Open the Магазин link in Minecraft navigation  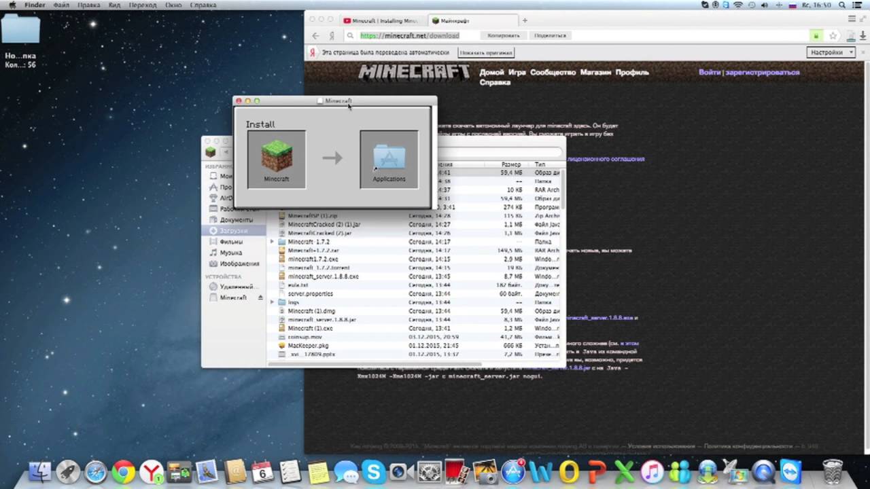595,72
